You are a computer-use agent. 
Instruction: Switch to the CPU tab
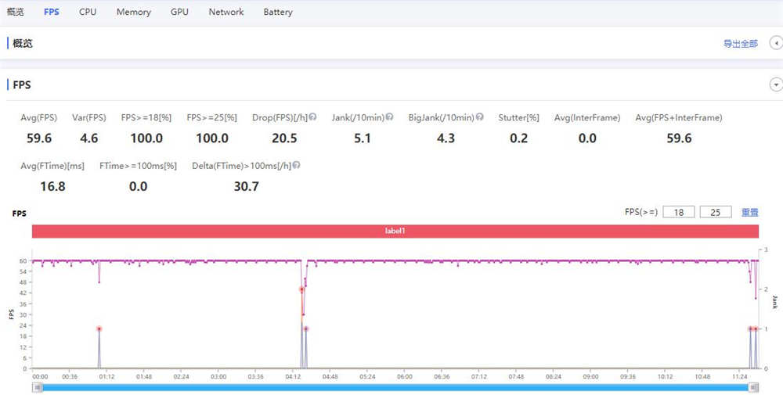click(x=88, y=12)
